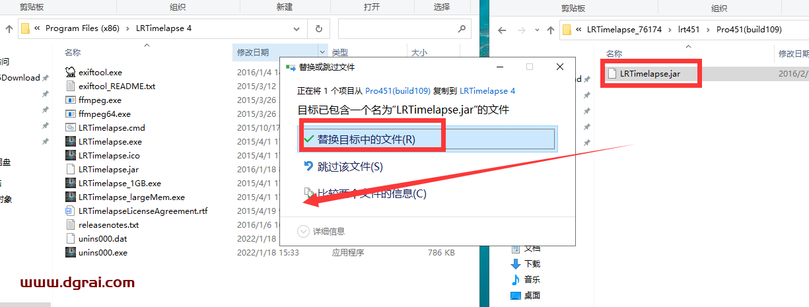Select the unins000.dat file name
Viewport: 809px width, 307px height.
coord(103,238)
